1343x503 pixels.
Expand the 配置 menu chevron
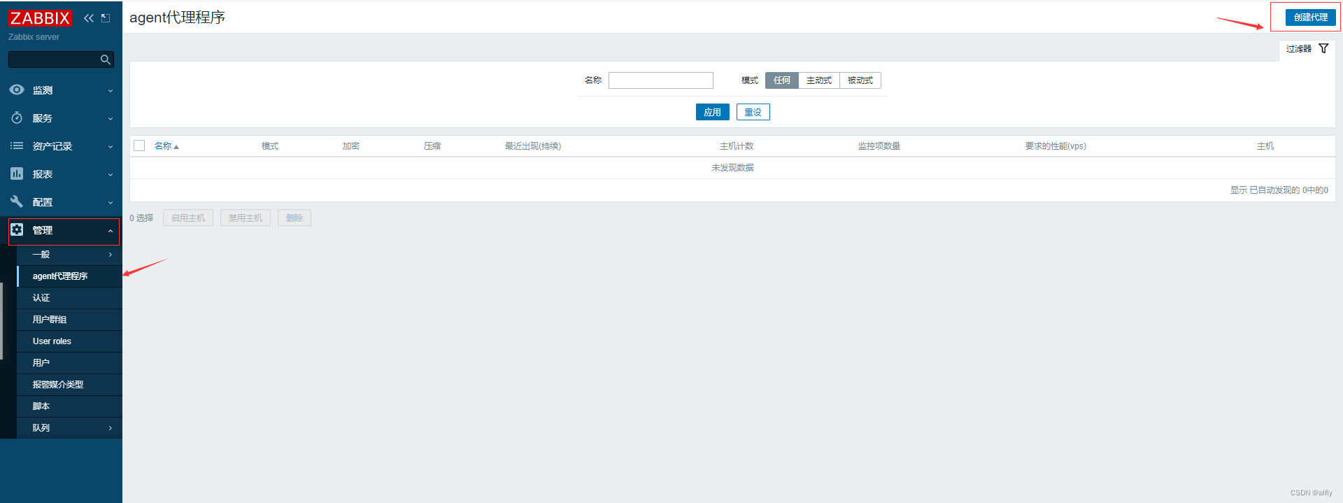point(111,203)
